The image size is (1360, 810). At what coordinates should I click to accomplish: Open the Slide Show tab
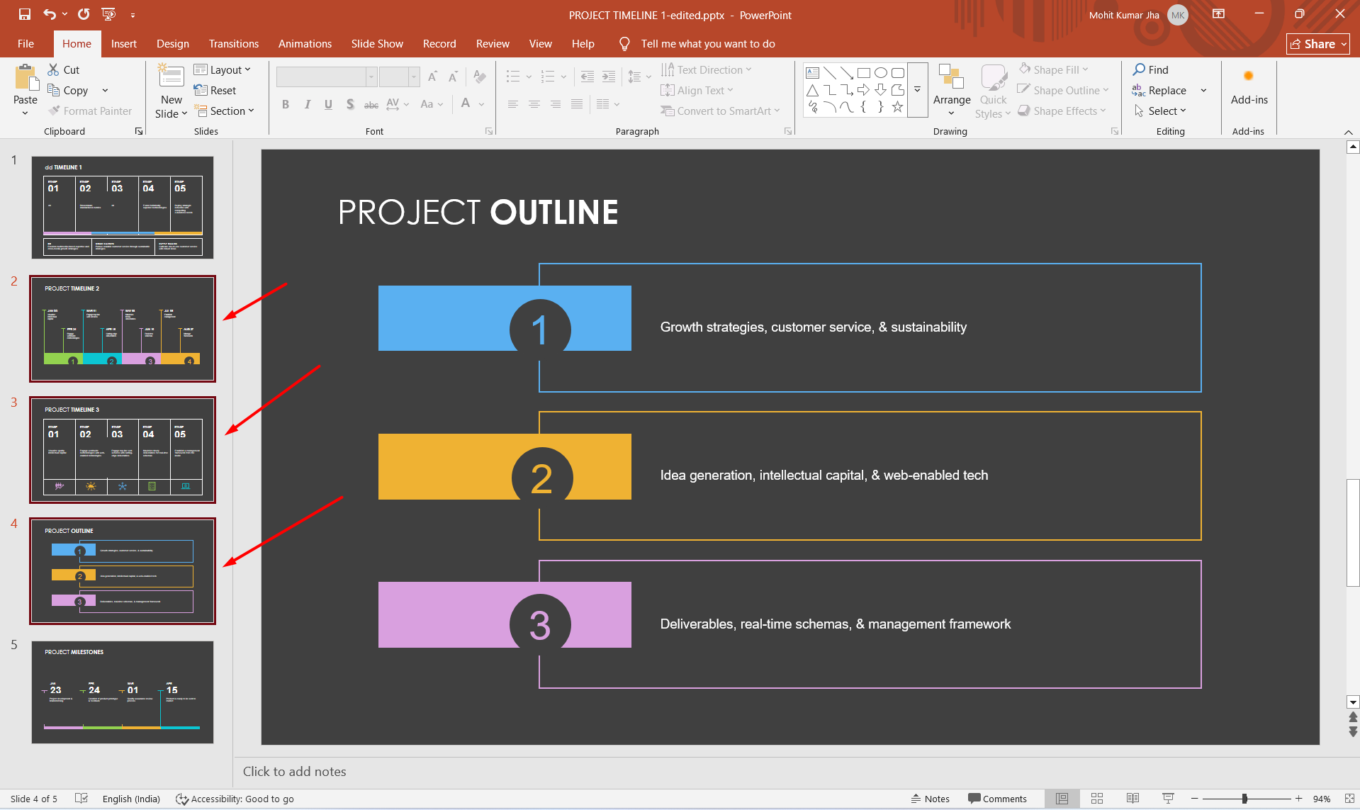tap(377, 43)
